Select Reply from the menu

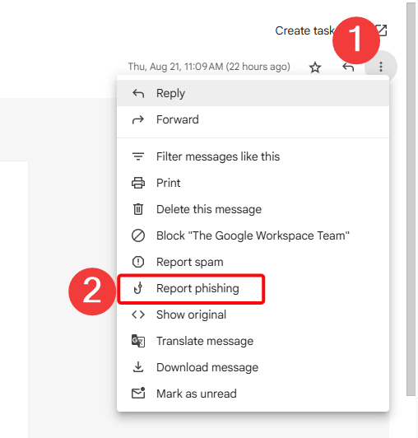[253, 93]
